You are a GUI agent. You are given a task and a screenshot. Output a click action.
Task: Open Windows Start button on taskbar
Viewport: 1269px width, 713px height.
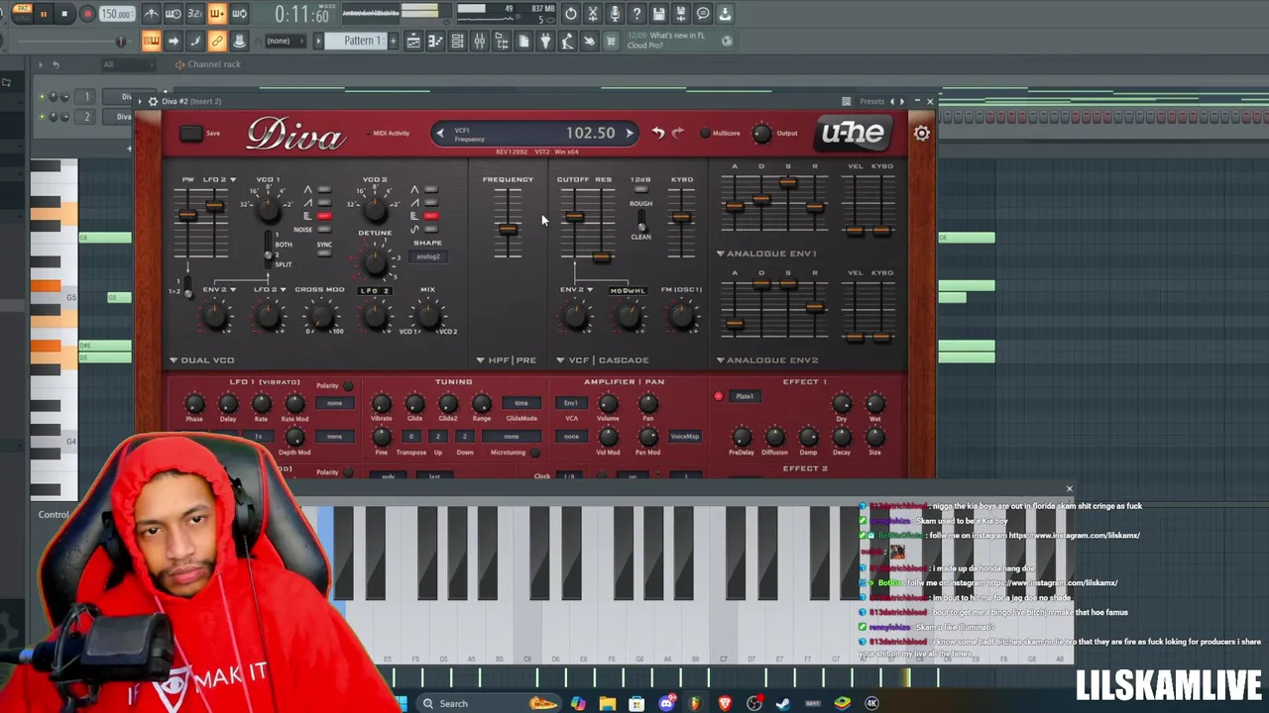tap(401, 703)
